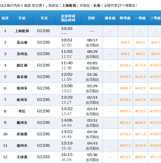Click the 出发时间 到达时间 column header
161x163 pixels.
[68, 18]
